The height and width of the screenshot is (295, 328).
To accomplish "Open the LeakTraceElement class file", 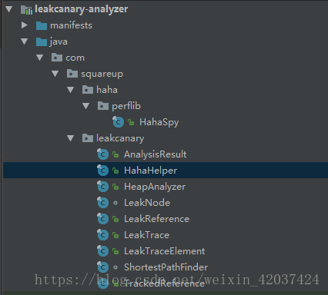I will [x=164, y=251].
